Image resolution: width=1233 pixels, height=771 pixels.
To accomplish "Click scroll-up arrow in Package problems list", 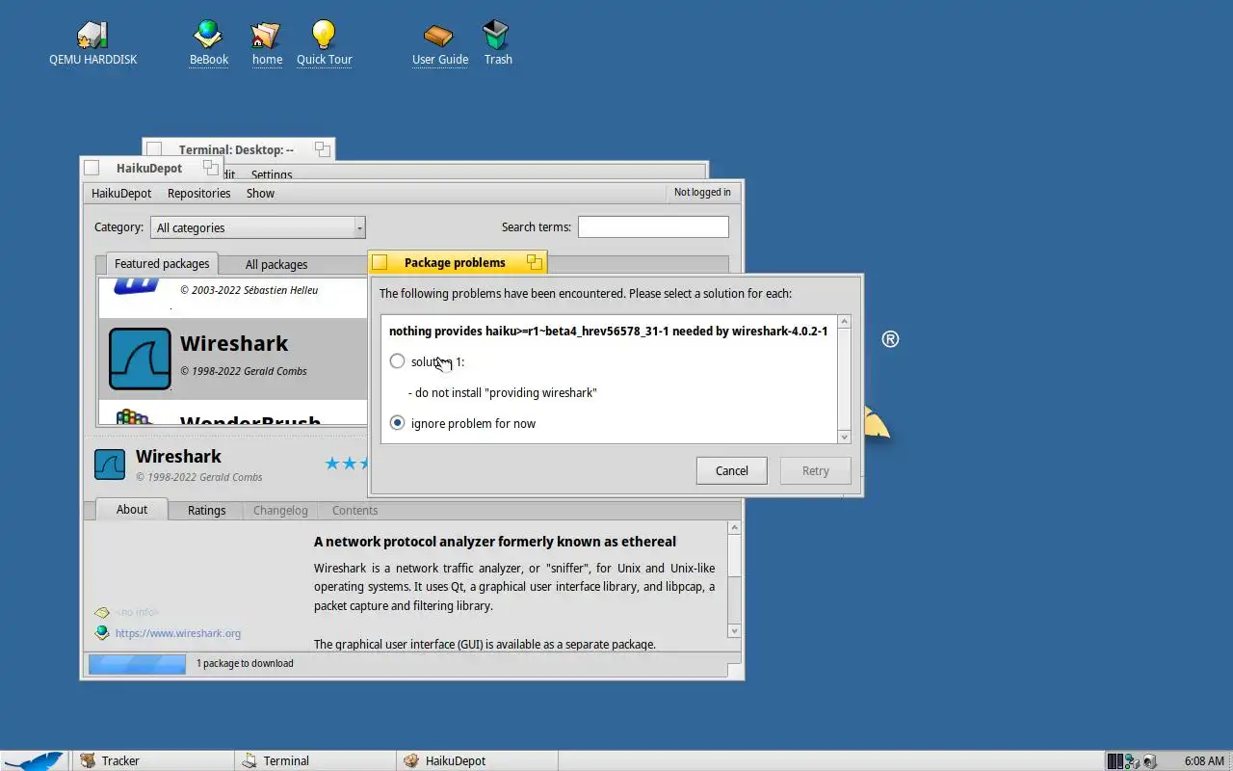I will (845, 322).
